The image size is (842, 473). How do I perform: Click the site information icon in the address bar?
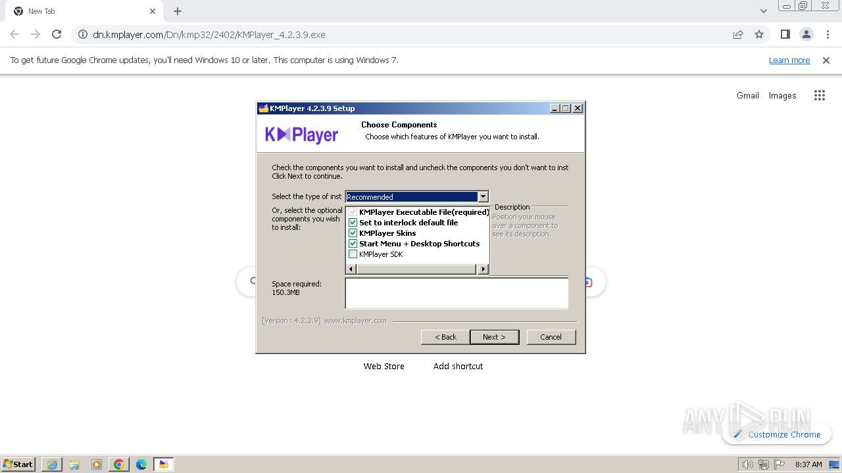82,34
